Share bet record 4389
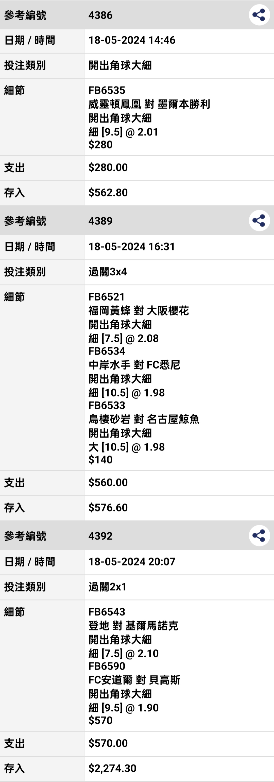 259,221
